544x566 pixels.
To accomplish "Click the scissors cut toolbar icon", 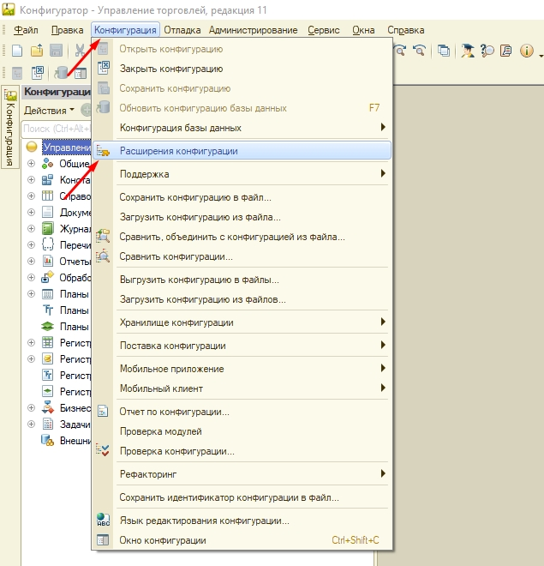I will point(80,51).
